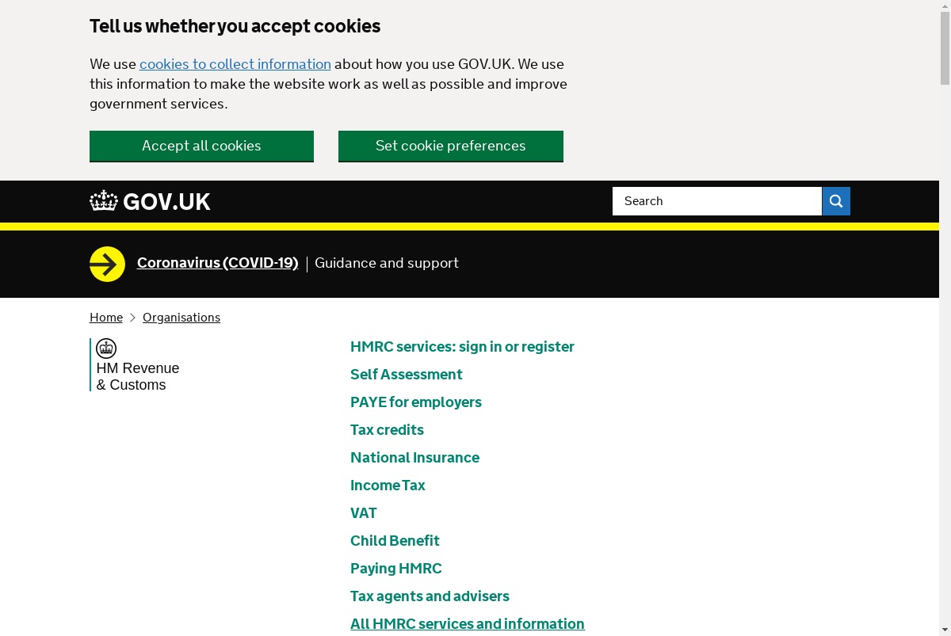Image resolution: width=951 pixels, height=636 pixels.
Task: Open the VAT link
Action: pos(364,513)
